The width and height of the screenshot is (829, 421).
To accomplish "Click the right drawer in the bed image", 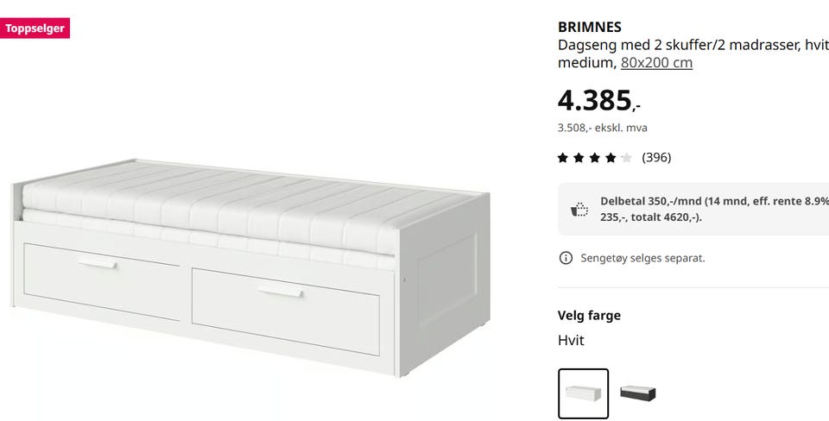I will (x=286, y=311).
